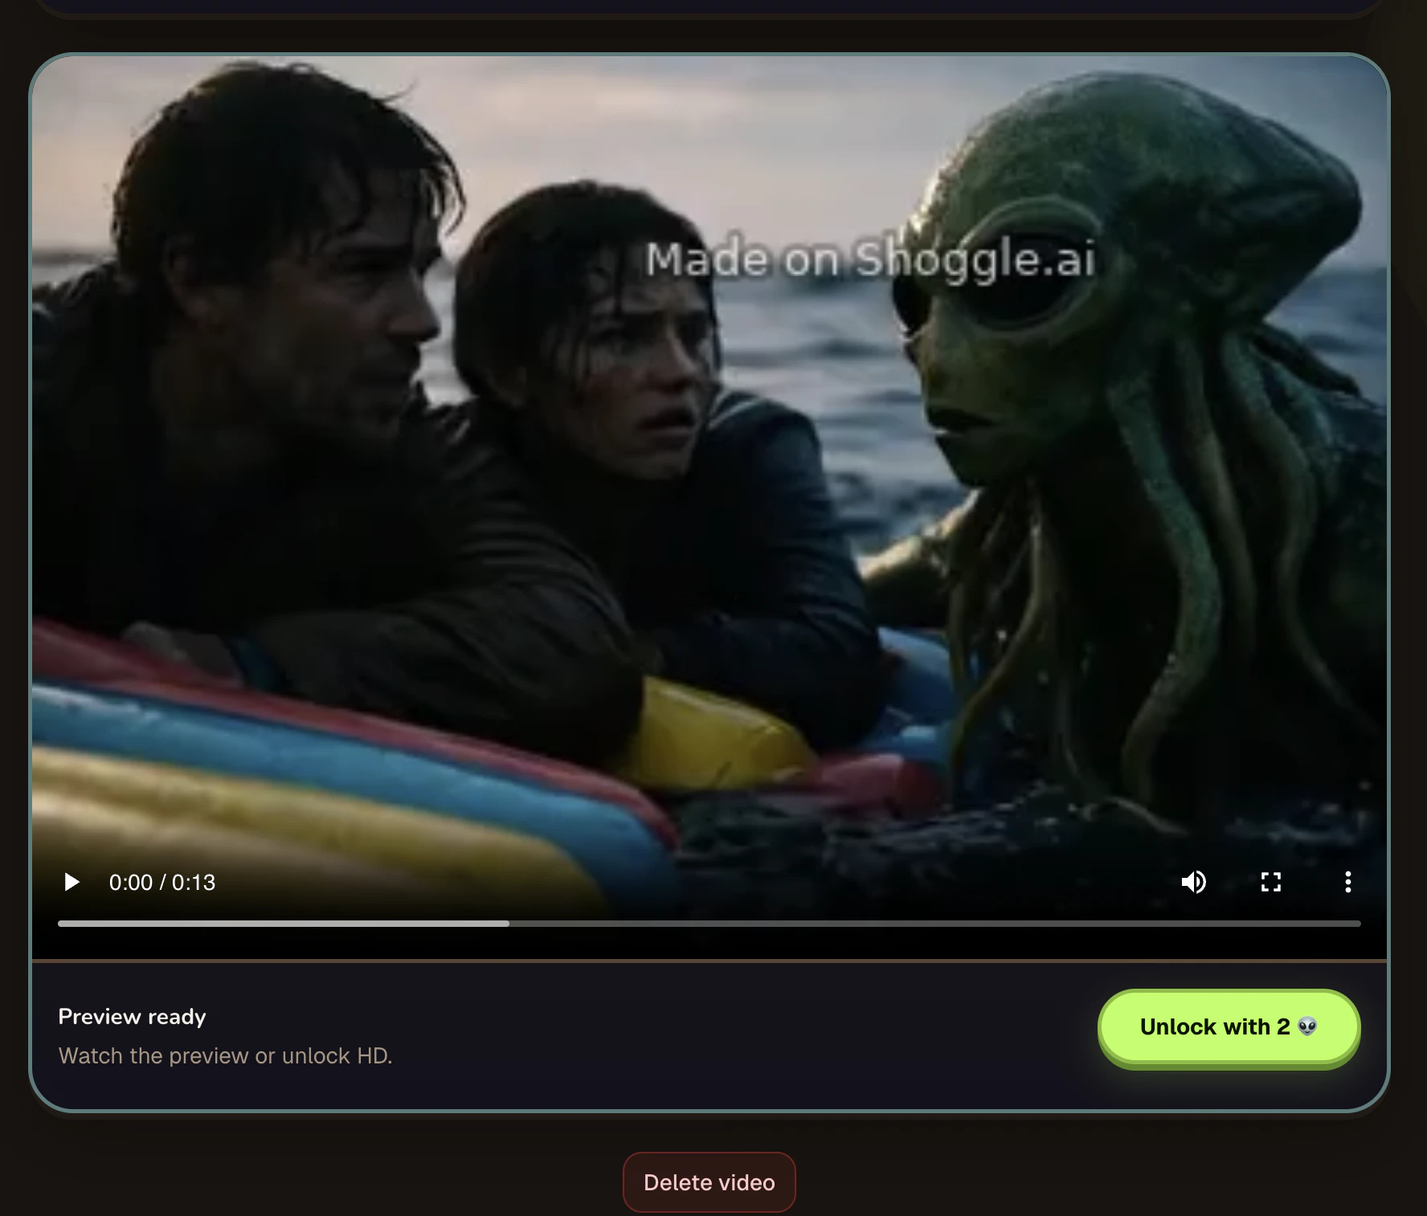
Task: Mute the video volume speaker icon
Action: [x=1193, y=882]
